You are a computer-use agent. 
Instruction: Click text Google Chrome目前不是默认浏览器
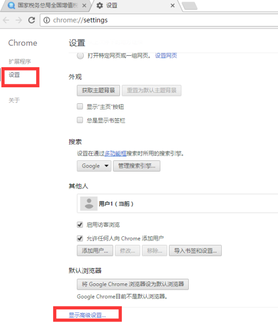pos(122,296)
